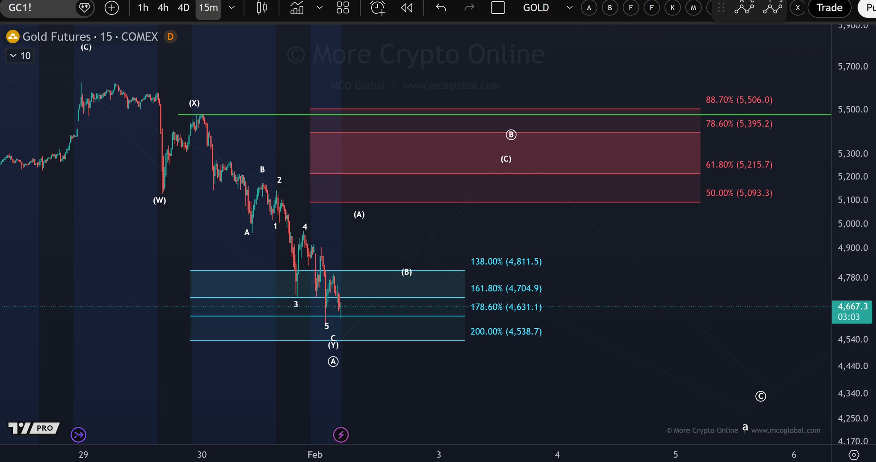Click the chart settings target icon bottom-right
Screen dimensions: 876x462
854,455
